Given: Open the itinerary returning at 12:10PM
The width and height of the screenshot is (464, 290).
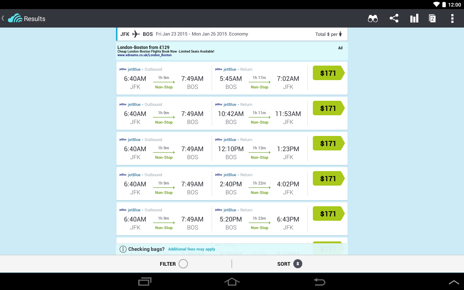Looking at the screenshot, I should [x=232, y=149].
